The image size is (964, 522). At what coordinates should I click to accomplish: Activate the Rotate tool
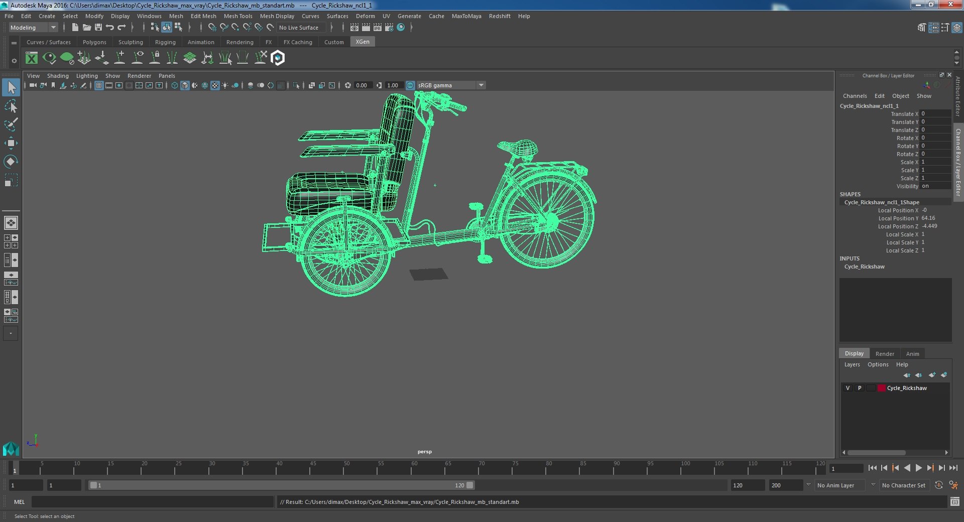point(11,161)
